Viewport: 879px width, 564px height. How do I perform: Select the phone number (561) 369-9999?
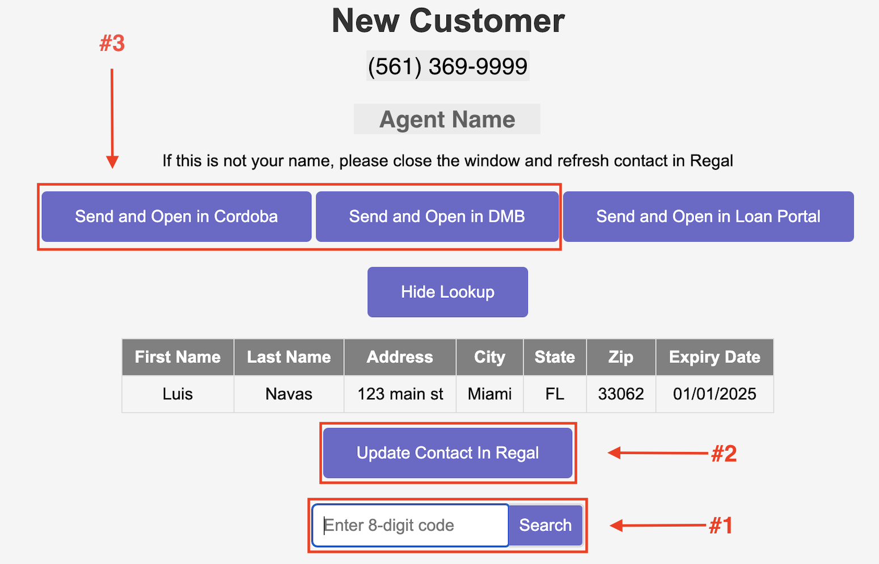[447, 66]
